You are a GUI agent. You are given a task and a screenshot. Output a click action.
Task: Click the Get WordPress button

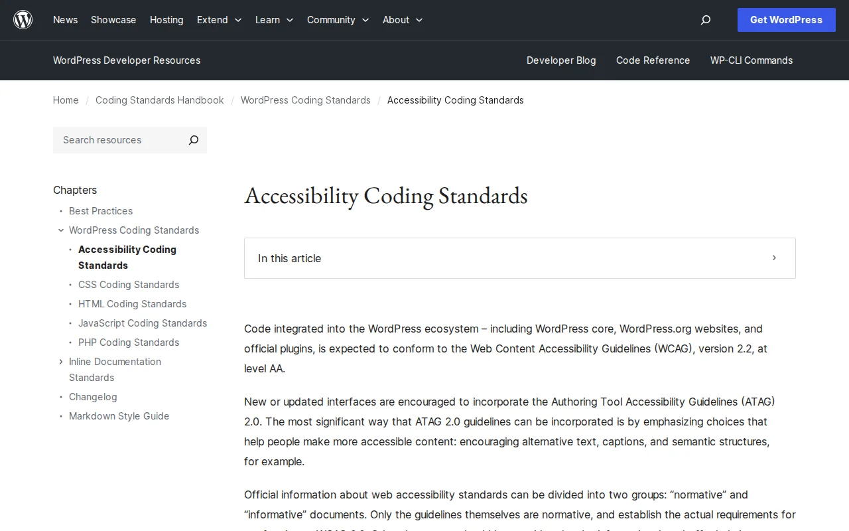click(786, 20)
